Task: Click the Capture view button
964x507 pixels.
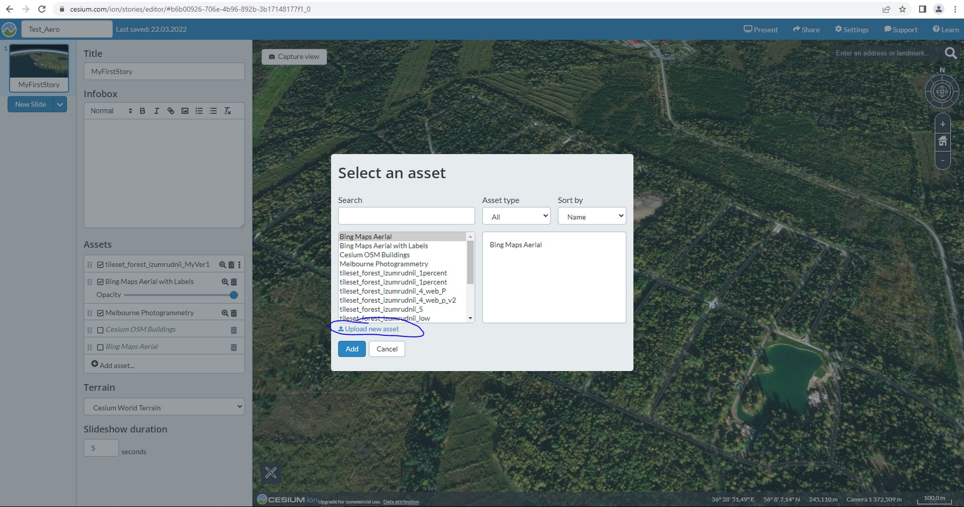Action: 294,57
